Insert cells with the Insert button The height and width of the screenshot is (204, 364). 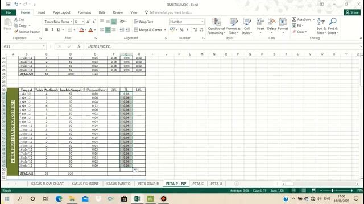pos(260,25)
